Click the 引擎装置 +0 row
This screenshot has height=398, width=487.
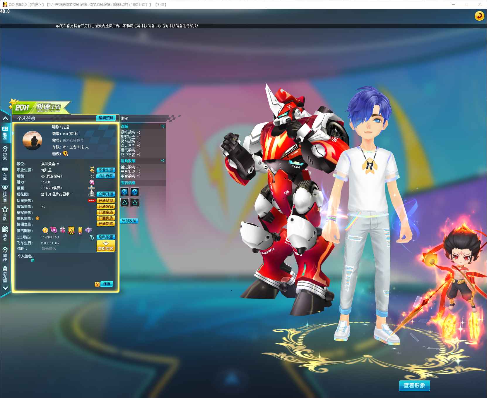131,137
